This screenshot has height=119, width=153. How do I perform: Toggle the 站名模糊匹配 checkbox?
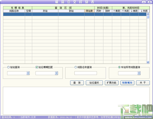coord(37,67)
